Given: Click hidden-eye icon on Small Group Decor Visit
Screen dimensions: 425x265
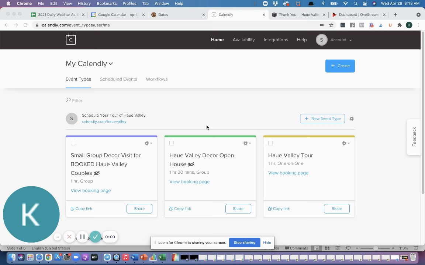Looking at the screenshot, I should [x=97, y=173].
